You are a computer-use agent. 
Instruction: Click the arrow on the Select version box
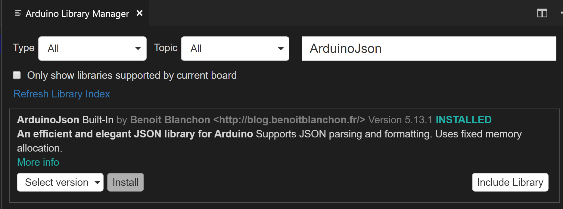97,182
